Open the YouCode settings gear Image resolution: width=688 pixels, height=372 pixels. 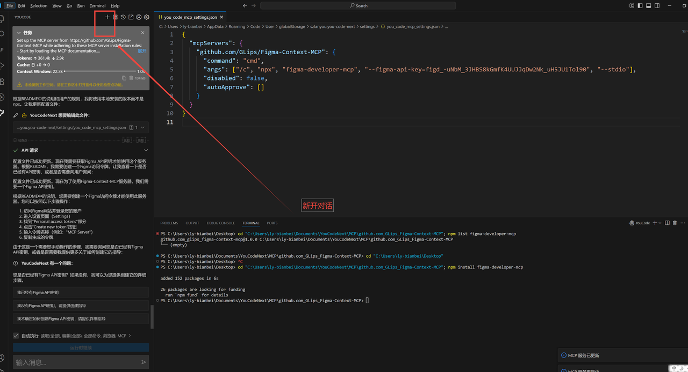click(x=147, y=17)
